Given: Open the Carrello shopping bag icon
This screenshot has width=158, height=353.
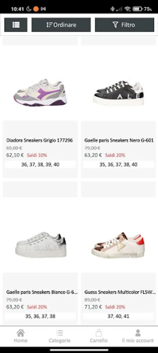Looking at the screenshot, I should coord(99,333).
